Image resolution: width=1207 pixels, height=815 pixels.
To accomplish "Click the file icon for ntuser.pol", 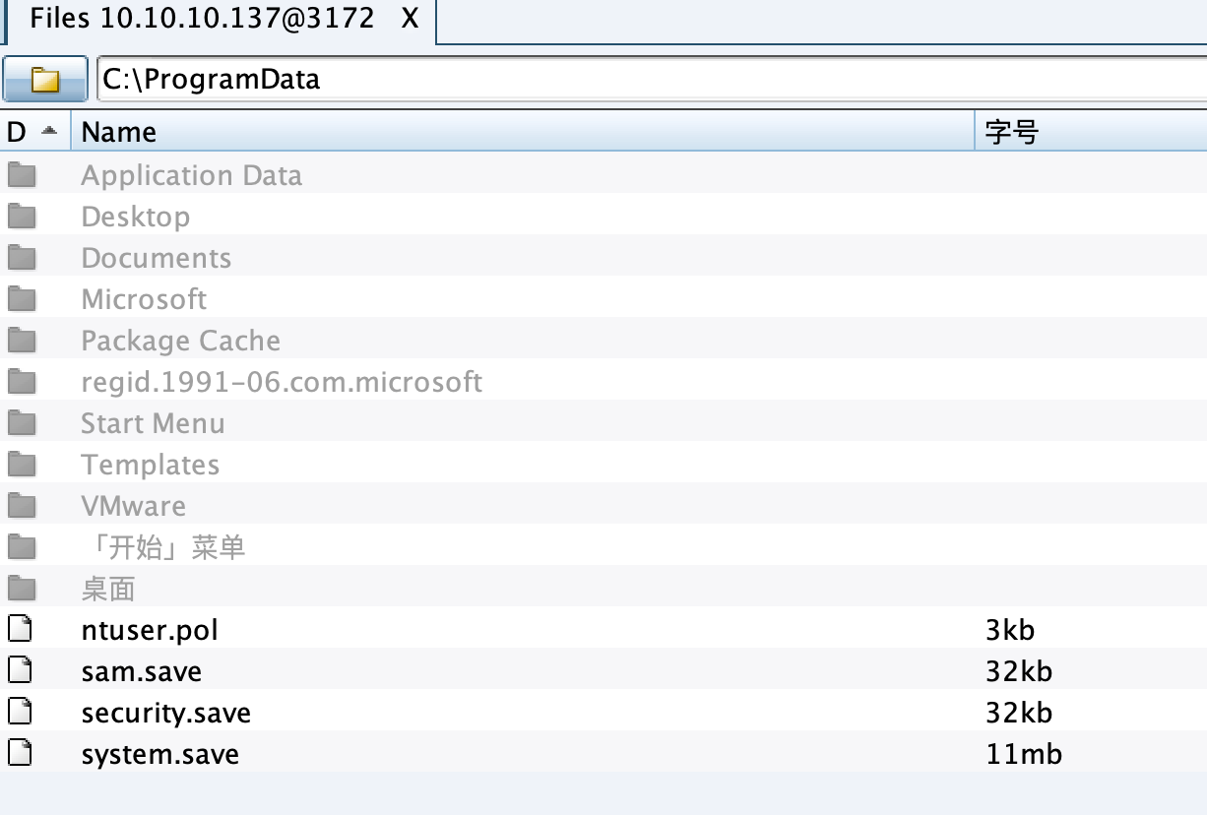I will click(x=21, y=630).
